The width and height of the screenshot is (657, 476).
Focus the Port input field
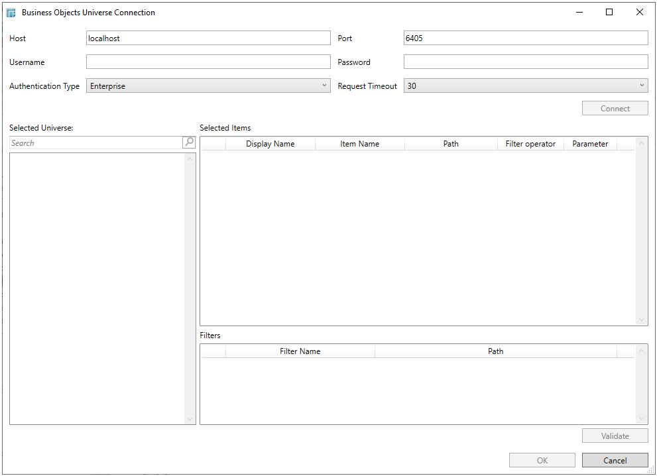[526, 38]
